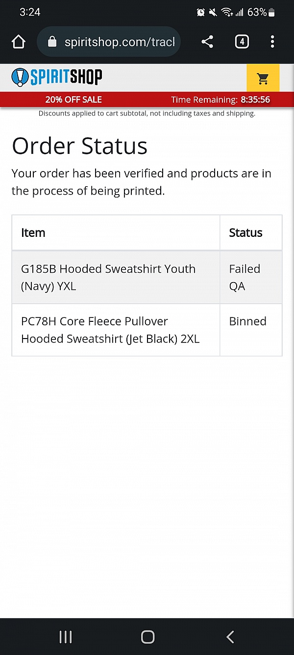Select the G185B Hooded Sweatshirt Youth row
Viewport: 294px width, 655px height.
pyautogui.click(x=108, y=277)
